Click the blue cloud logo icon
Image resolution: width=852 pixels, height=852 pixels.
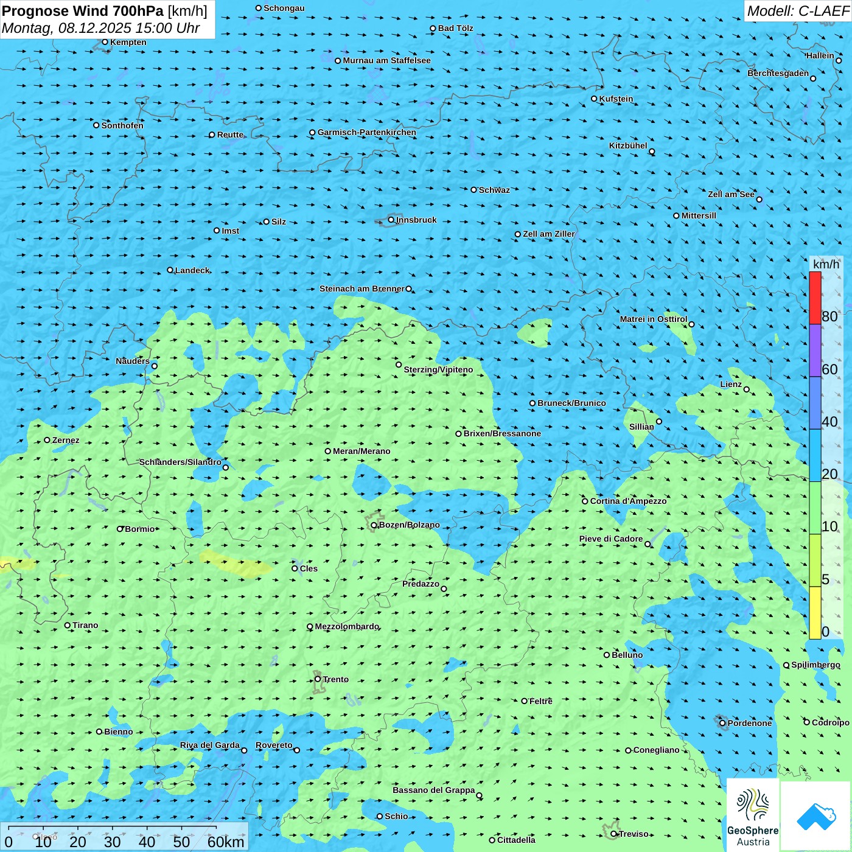coord(816,817)
